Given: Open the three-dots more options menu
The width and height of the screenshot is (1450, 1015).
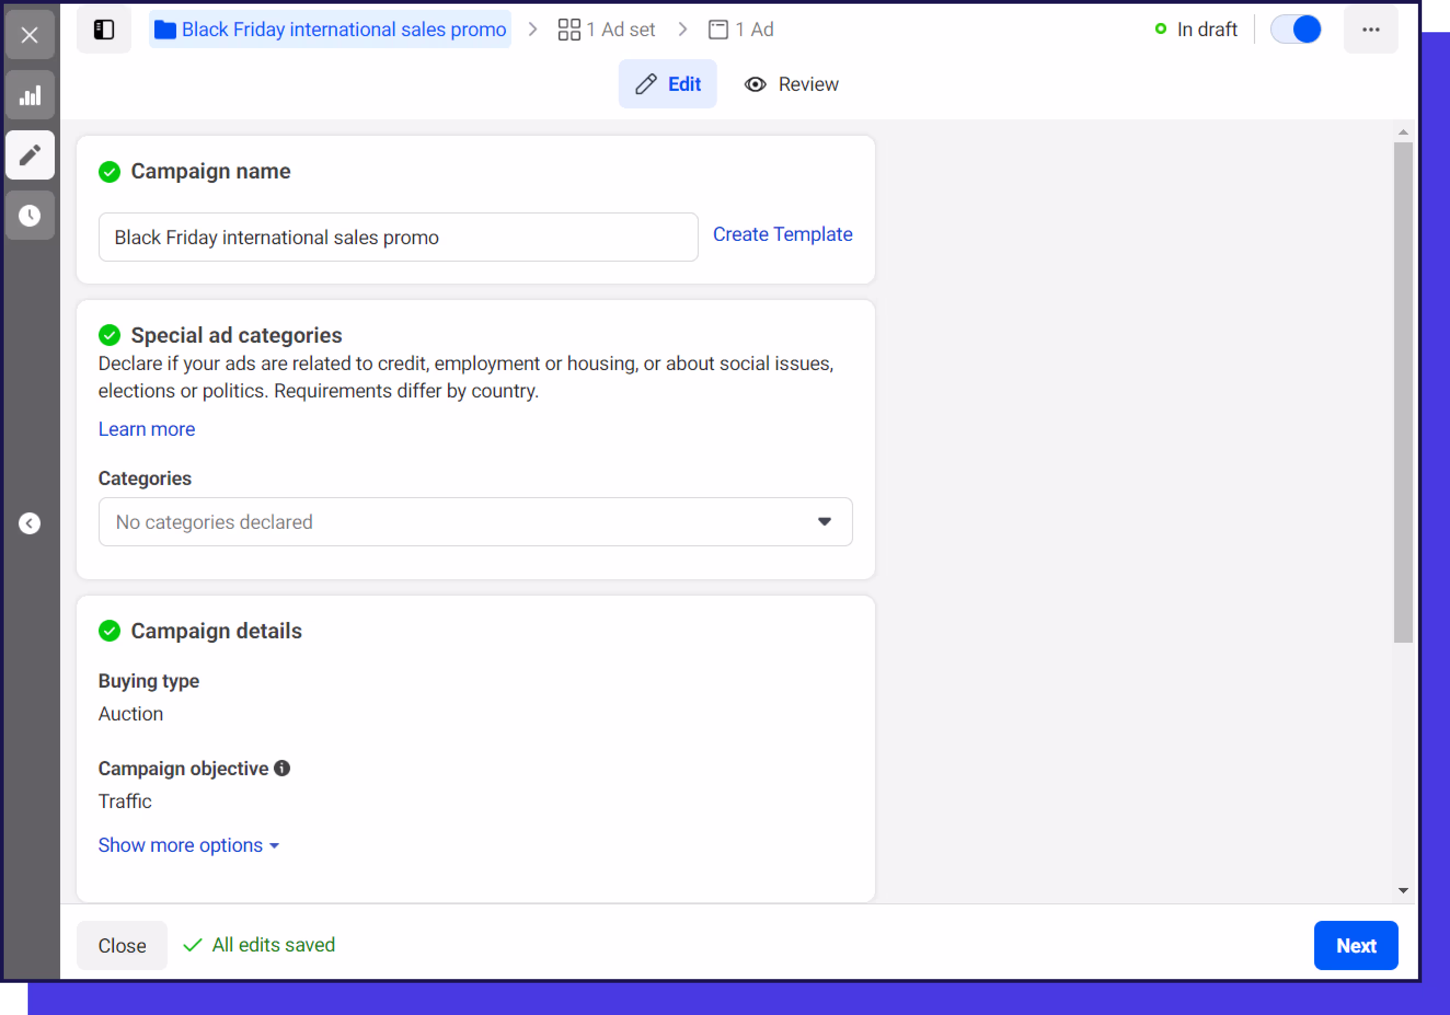Looking at the screenshot, I should pos(1371,29).
